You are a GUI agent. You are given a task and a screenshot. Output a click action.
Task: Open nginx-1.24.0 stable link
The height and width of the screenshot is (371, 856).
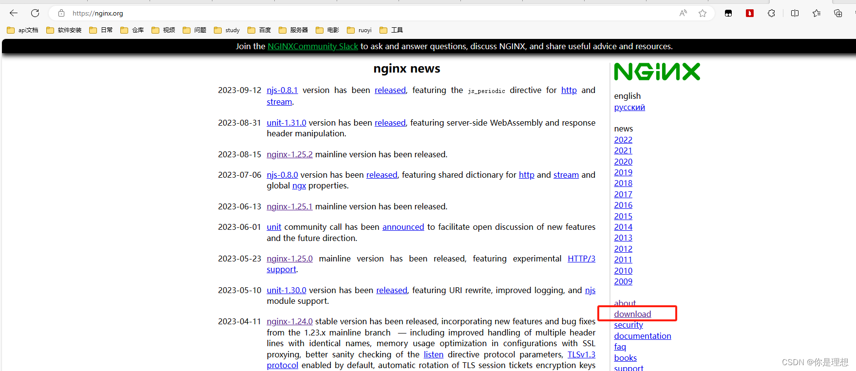pos(290,321)
